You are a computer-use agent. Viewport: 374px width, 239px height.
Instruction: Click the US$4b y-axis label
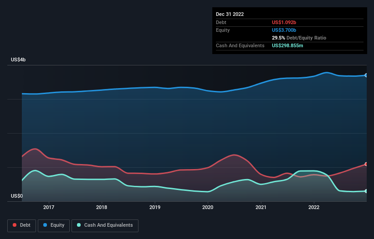[x=18, y=60]
